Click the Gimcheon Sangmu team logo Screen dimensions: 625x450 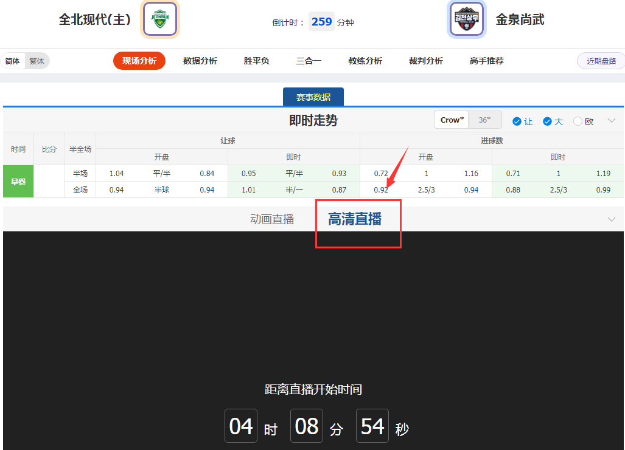tap(467, 19)
